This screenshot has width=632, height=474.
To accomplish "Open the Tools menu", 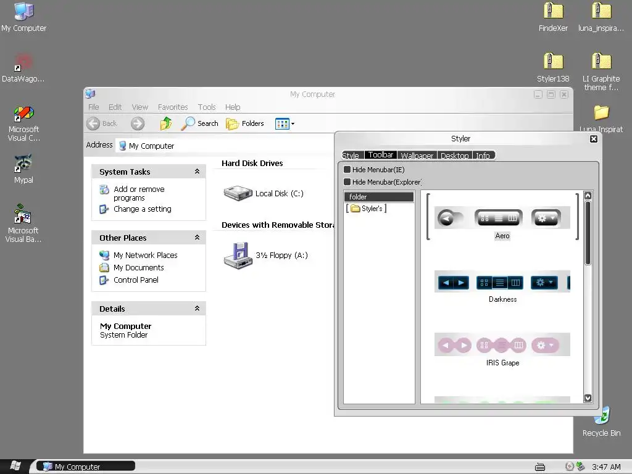I will point(207,107).
